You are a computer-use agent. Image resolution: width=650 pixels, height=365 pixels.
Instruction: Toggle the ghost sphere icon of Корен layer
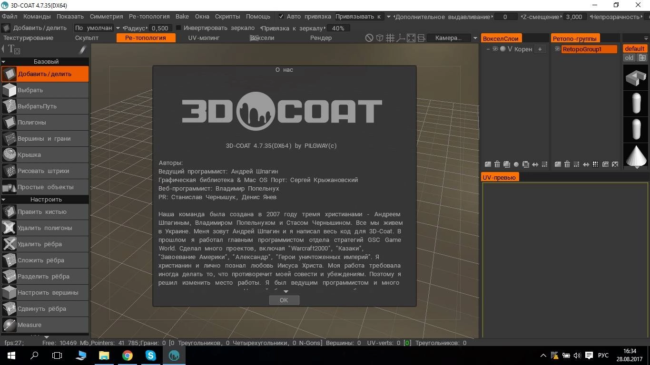click(502, 49)
